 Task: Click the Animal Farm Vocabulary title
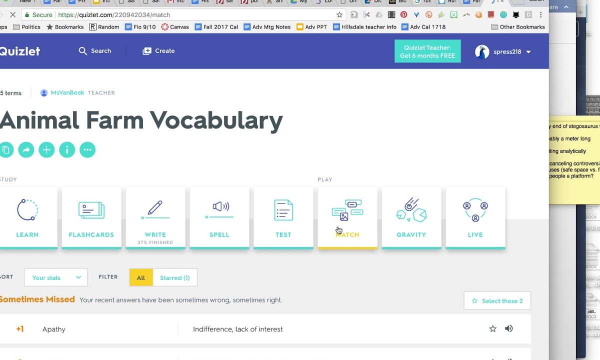[141, 120]
